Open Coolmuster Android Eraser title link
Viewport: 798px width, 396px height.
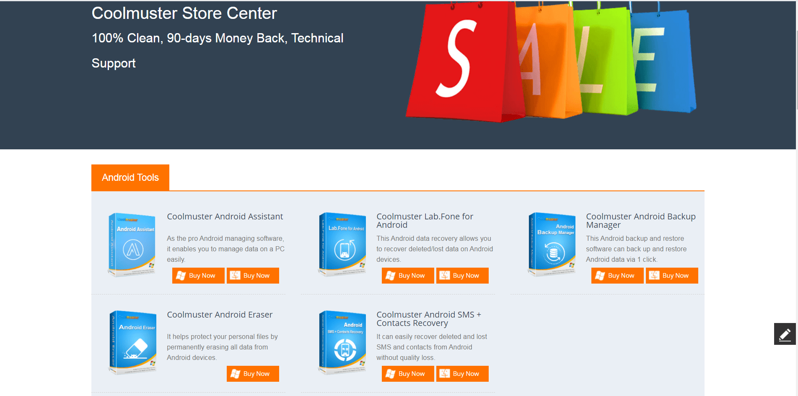220,315
